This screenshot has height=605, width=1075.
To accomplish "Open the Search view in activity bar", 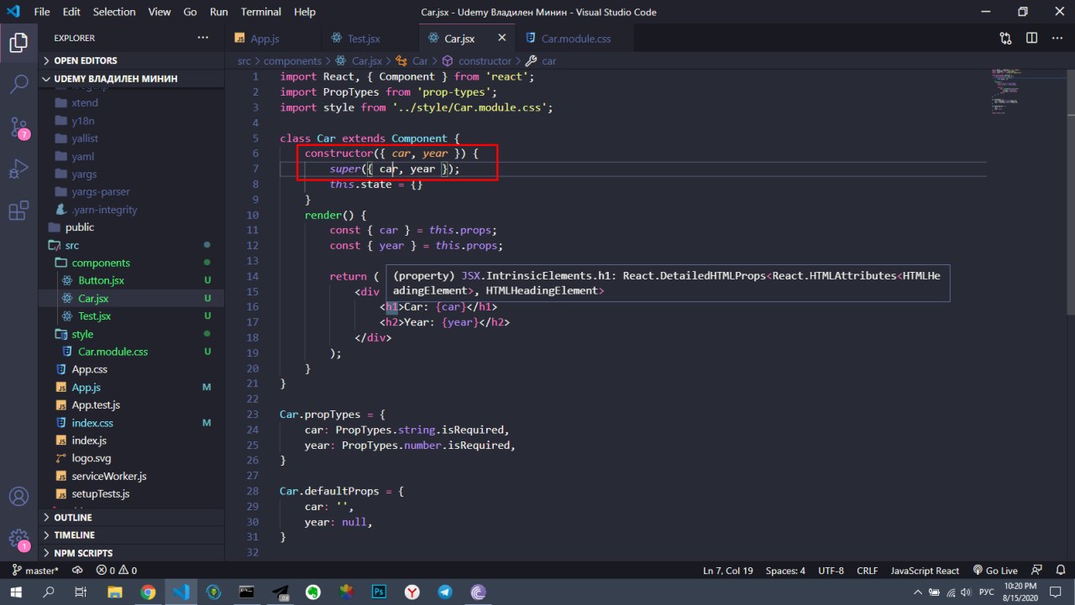I will (x=18, y=83).
